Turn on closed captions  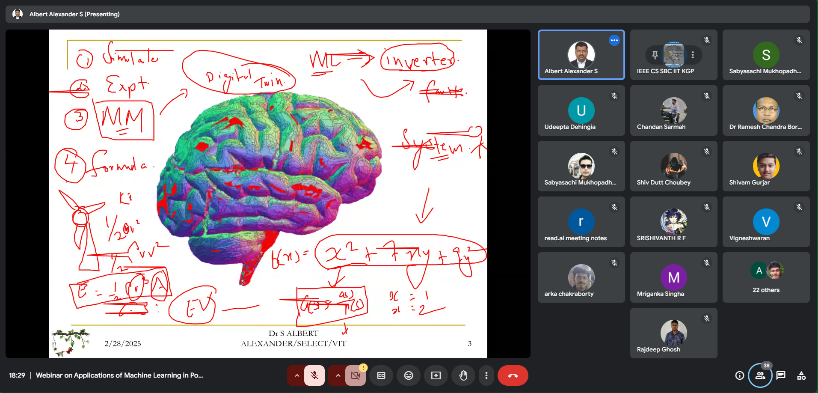tap(381, 375)
